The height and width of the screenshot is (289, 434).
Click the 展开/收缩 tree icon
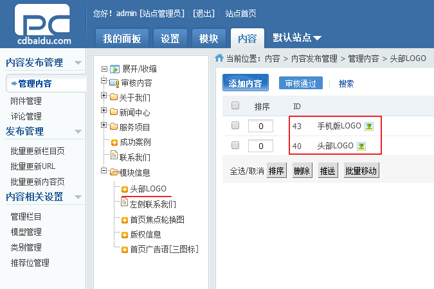pos(114,69)
